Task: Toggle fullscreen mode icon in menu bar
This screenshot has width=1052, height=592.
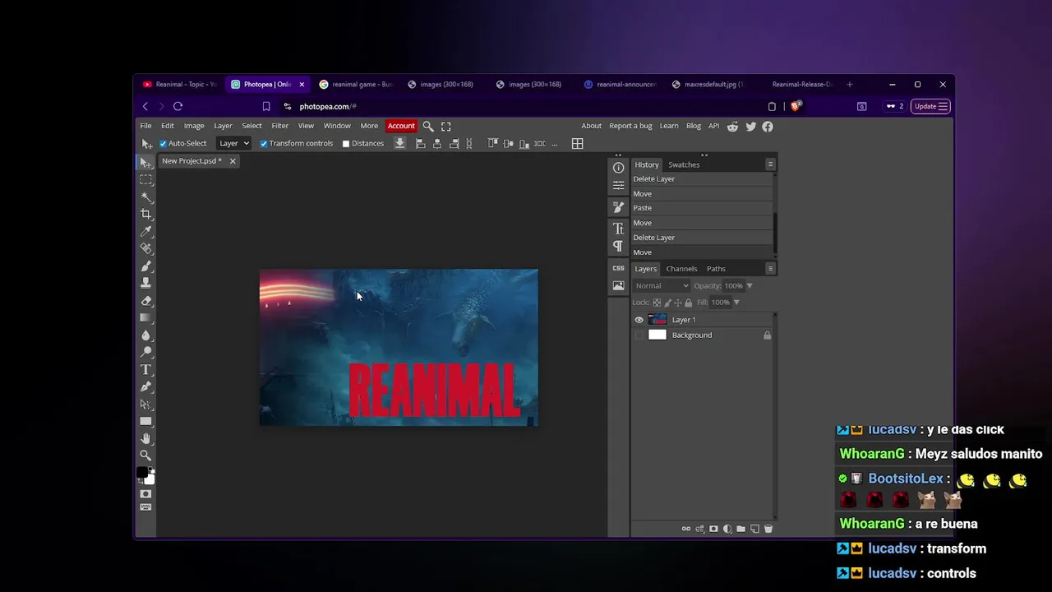Action: tap(446, 126)
